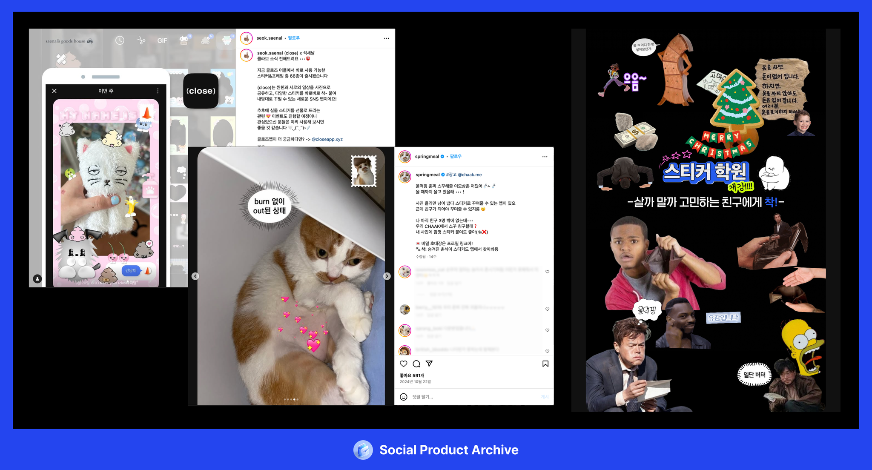Like the fourth comment with its heart
The image size is (872, 470).
pos(547,351)
